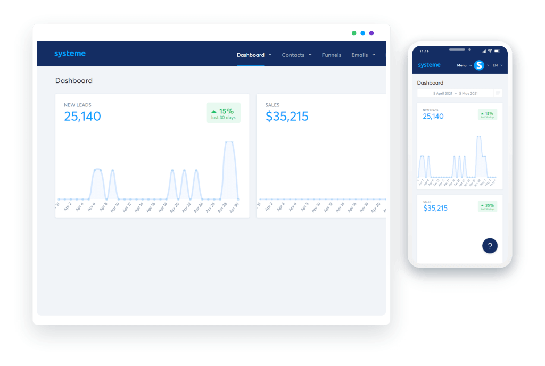545x366 pixels.
Task: Tap the Wi-Fi icon in phone status bar
Action: coord(490,51)
